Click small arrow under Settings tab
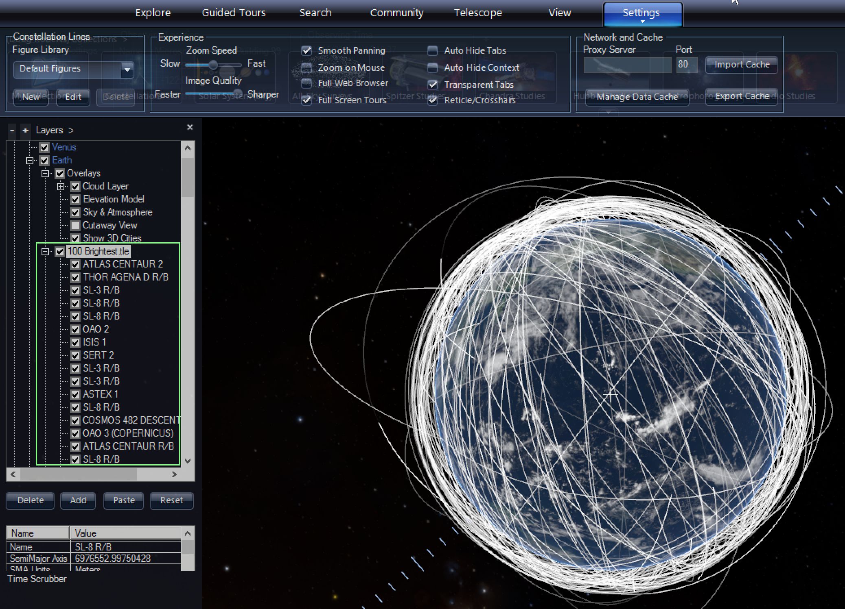This screenshot has height=609, width=845. (642, 22)
